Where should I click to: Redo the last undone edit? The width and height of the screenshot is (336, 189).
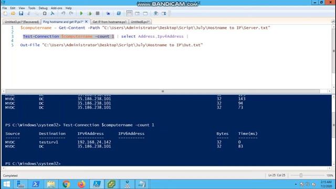(x=71, y=14)
